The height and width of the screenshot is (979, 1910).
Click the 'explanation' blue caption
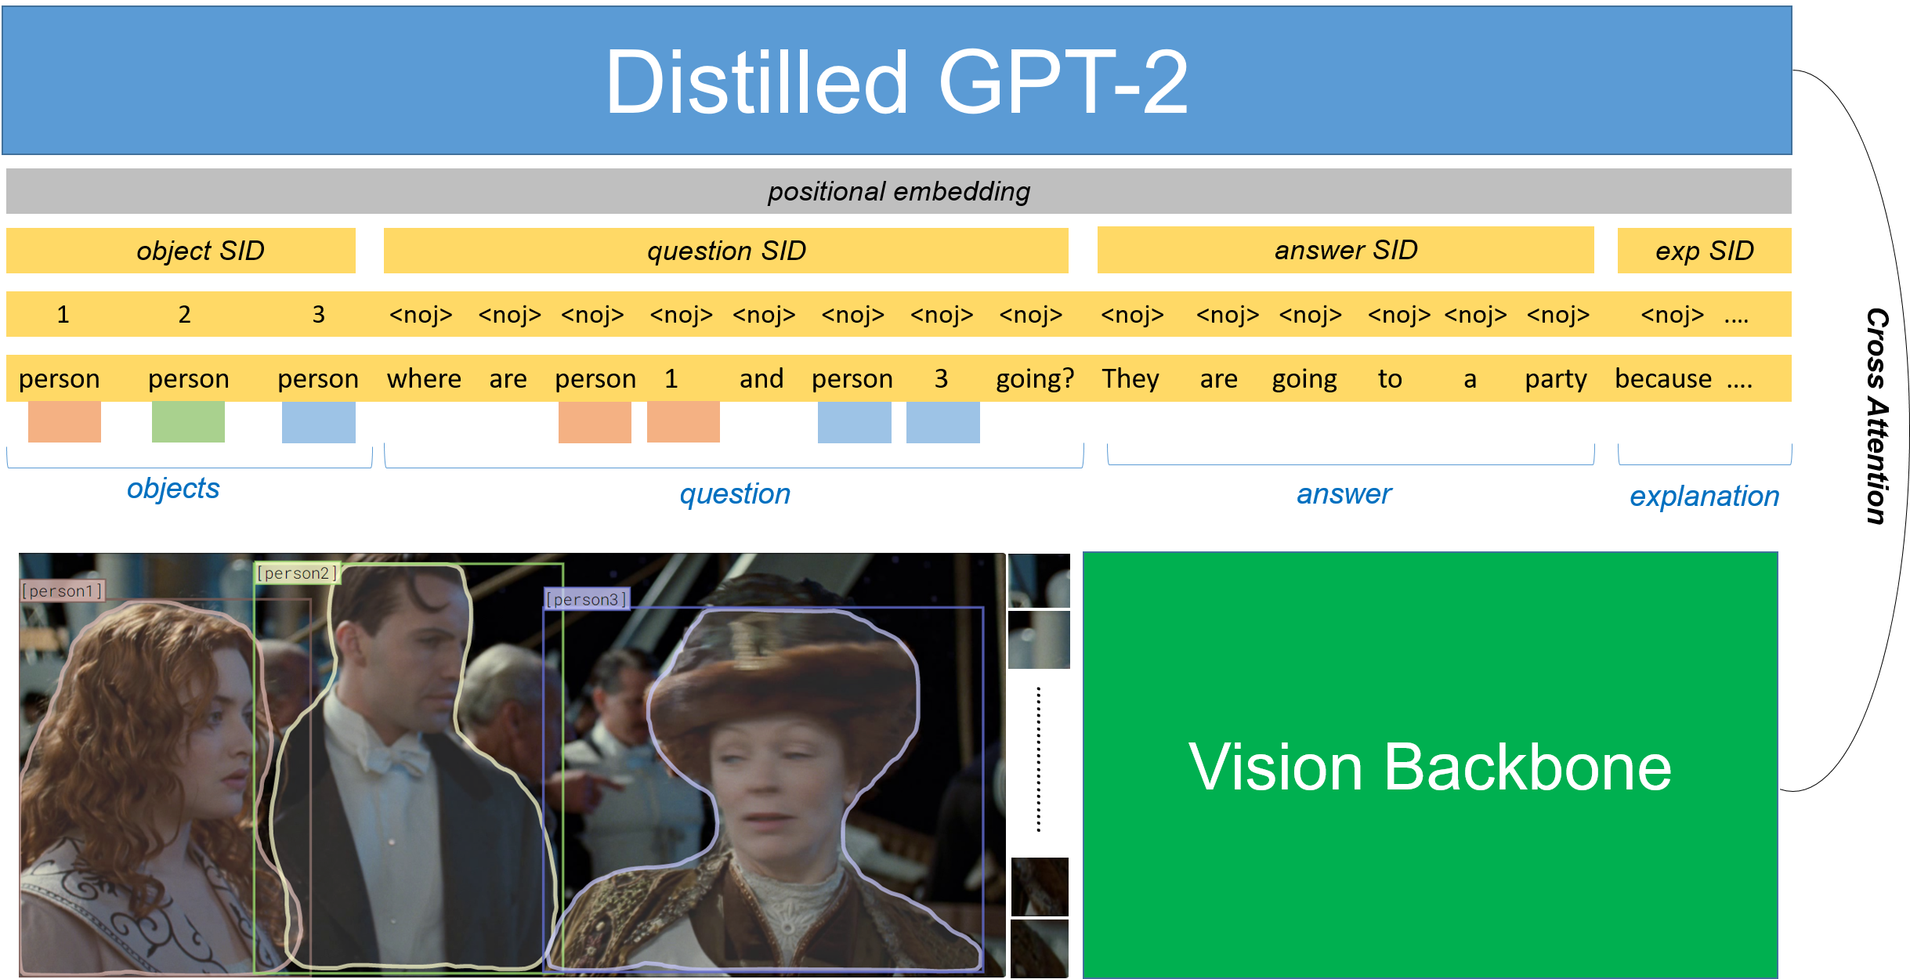pyautogui.click(x=1704, y=496)
